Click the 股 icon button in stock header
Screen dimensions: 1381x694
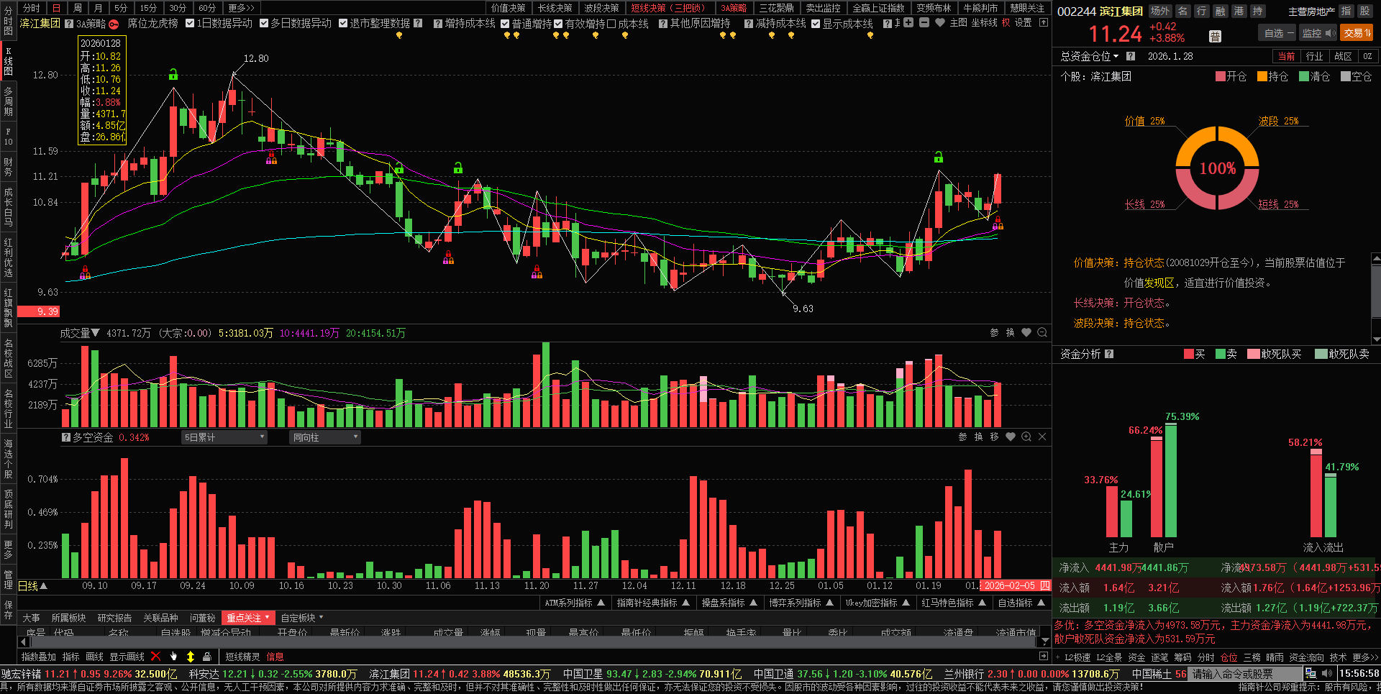1364,11
